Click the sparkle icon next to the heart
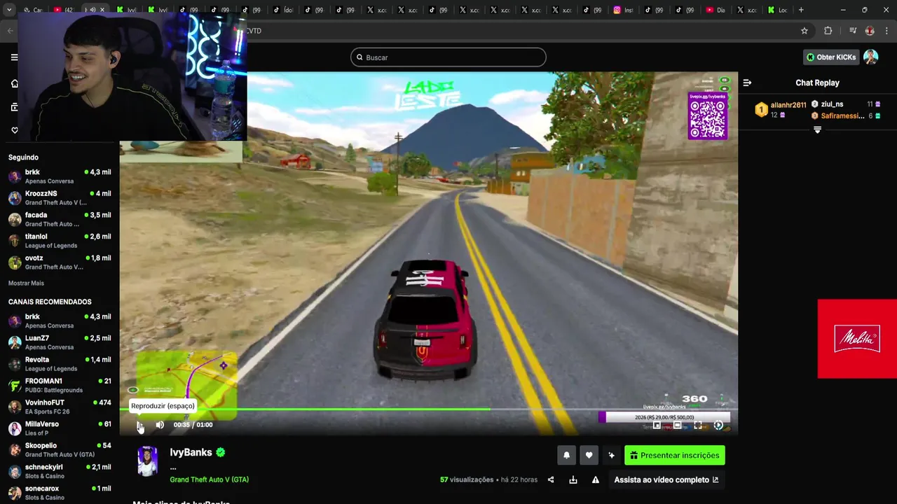 pos(611,455)
